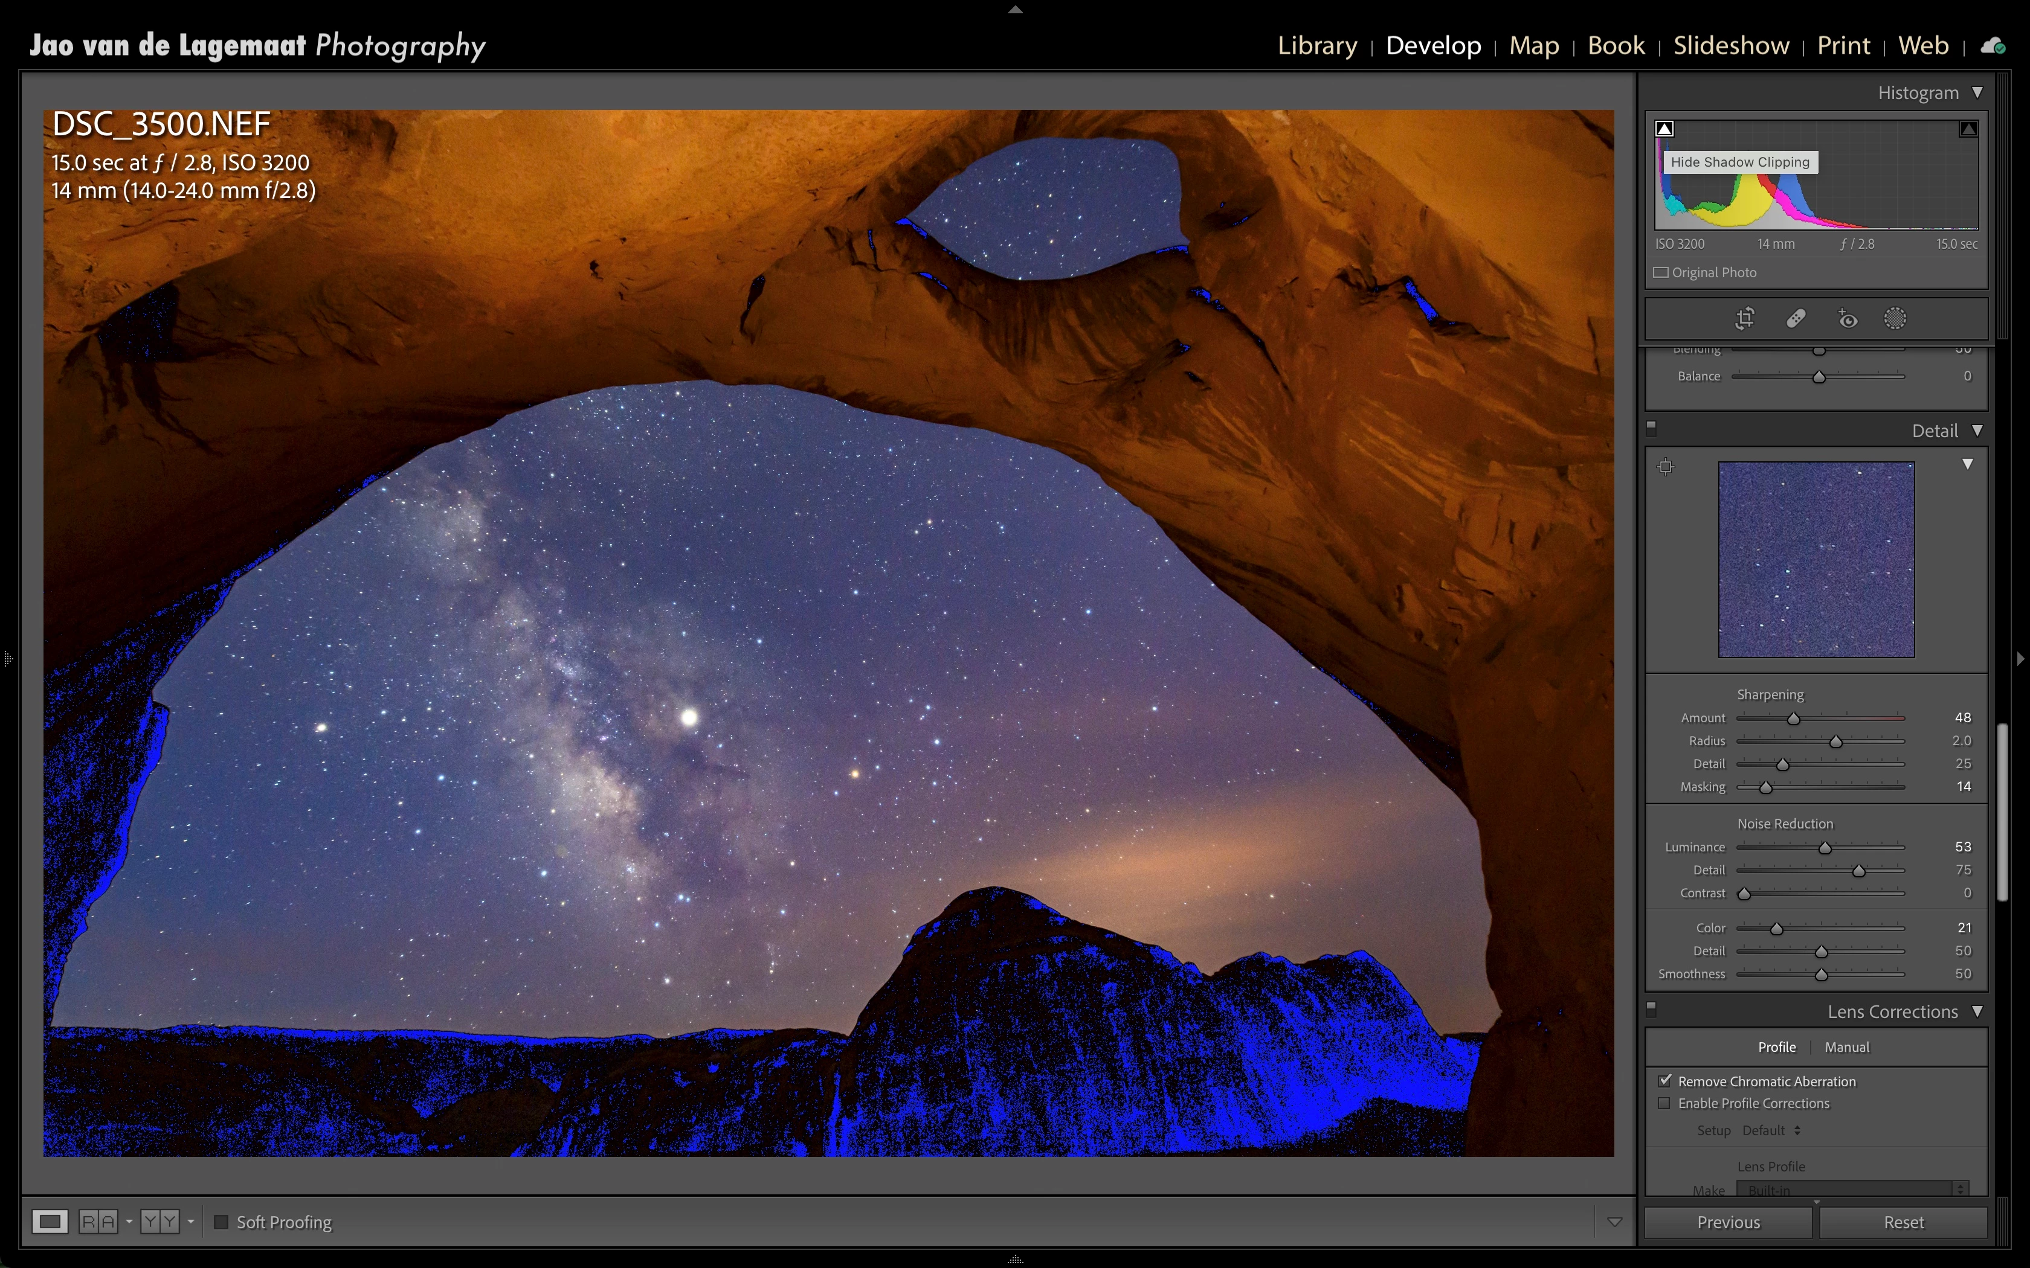Open the Masking tool

[1895, 319]
